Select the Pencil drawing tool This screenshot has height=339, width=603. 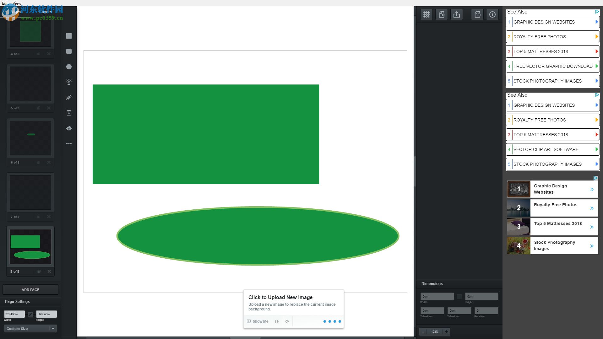coord(69,98)
